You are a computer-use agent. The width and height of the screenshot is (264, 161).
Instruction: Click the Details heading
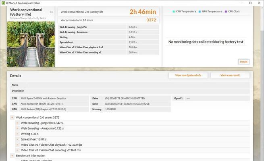(x=15, y=76)
